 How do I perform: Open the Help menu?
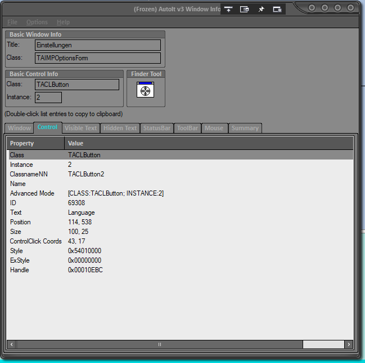[x=63, y=22]
